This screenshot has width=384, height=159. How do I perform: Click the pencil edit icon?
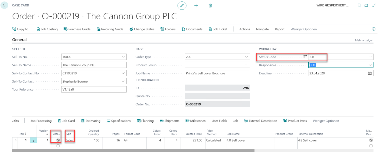click(x=182, y=5)
